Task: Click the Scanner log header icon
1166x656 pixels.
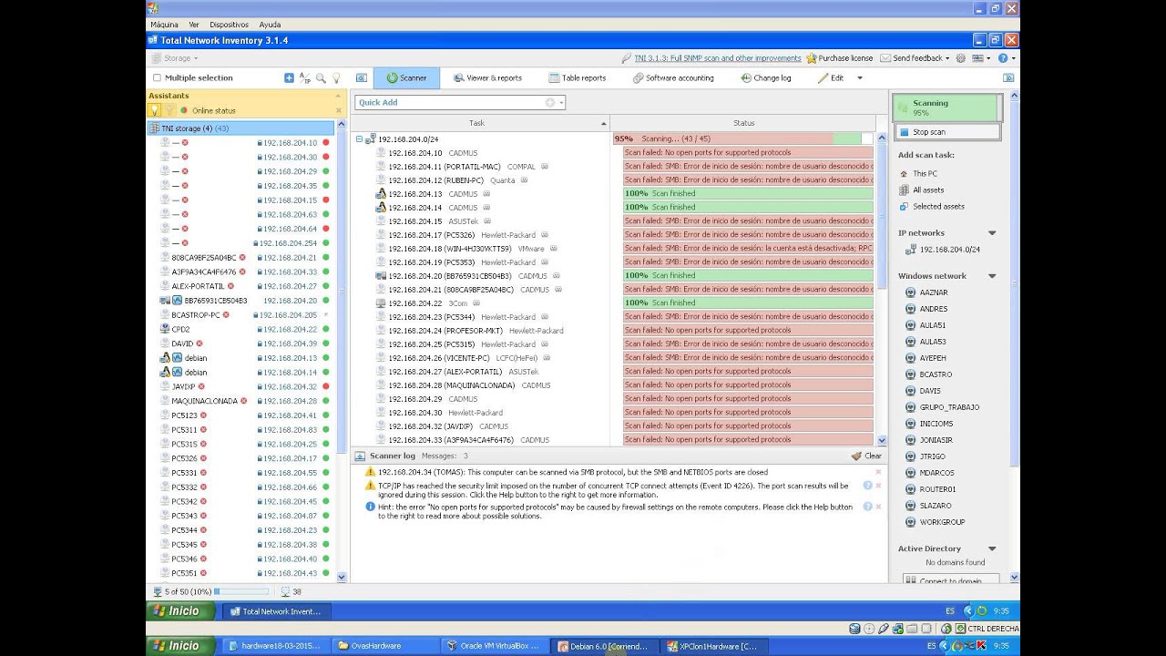Action: 361,456
